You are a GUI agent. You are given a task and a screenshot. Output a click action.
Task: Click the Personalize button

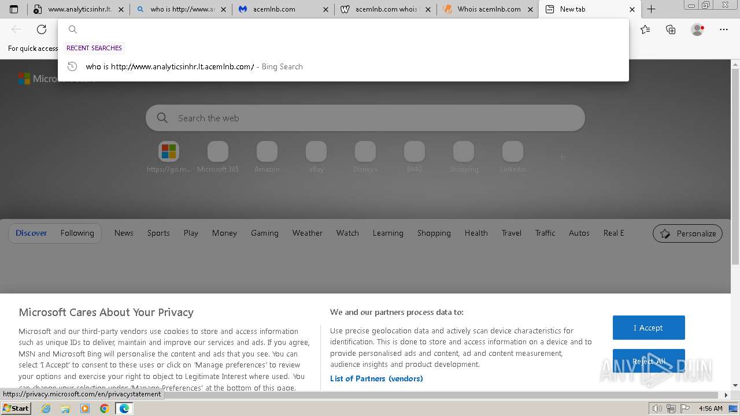click(687, 233)
